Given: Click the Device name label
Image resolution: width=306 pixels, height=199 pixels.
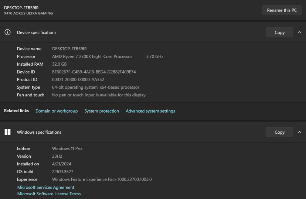Looking at the screenshot, I should [x=29, y=49].
